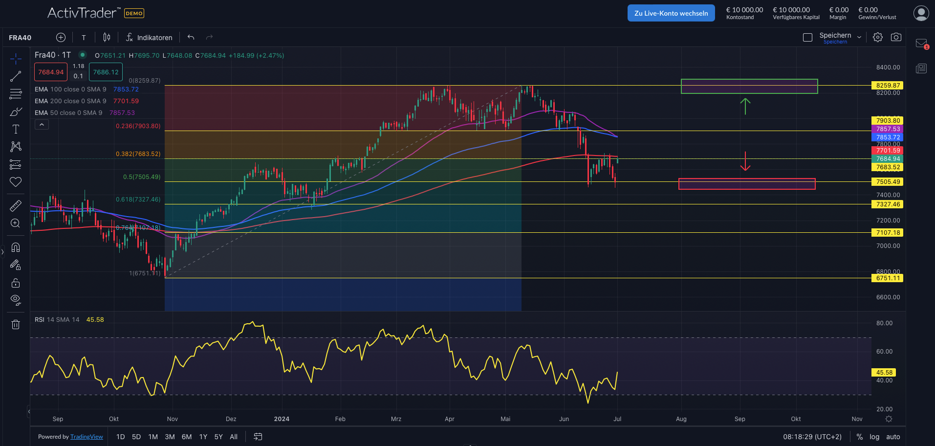Select the text annotation tool
The image size is (935, 446).
click(x=16, y=129)
